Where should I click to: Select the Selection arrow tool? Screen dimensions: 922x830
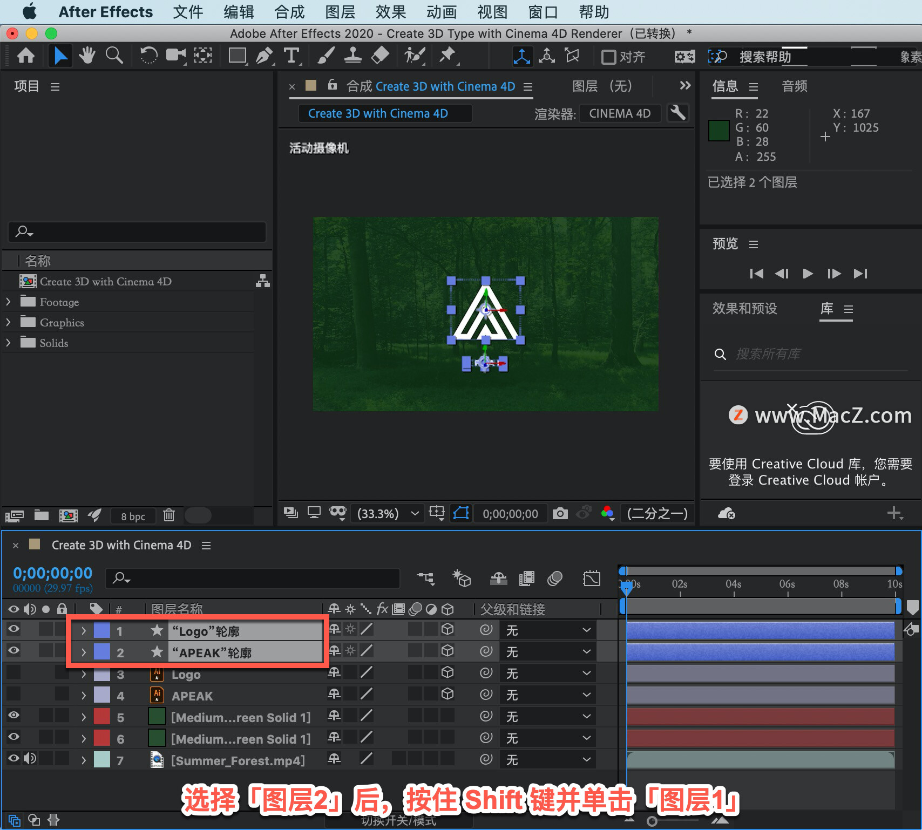point(60,56)
